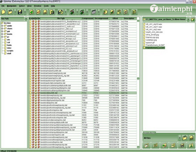
Task: Open the Select menu
Action: 22,6
